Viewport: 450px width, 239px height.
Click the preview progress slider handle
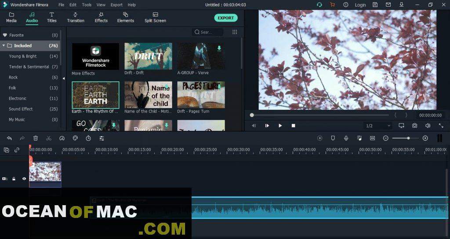(252, 115)
